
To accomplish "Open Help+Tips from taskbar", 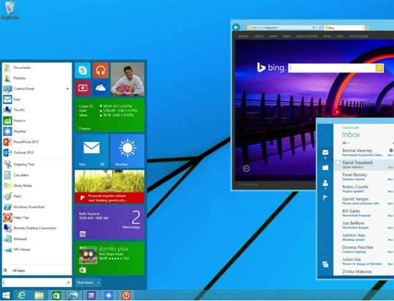I will [x=126, y=295].
